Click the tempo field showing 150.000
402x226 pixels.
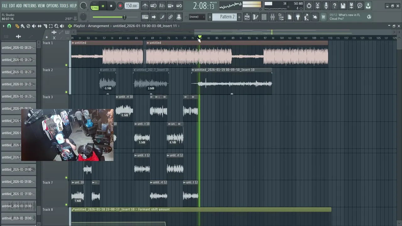[x=131, y=6]
